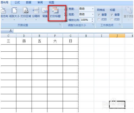Expand the Page Setup (页面设置) dialog launcher
134x113 pixels.
[x=60, y=25]
